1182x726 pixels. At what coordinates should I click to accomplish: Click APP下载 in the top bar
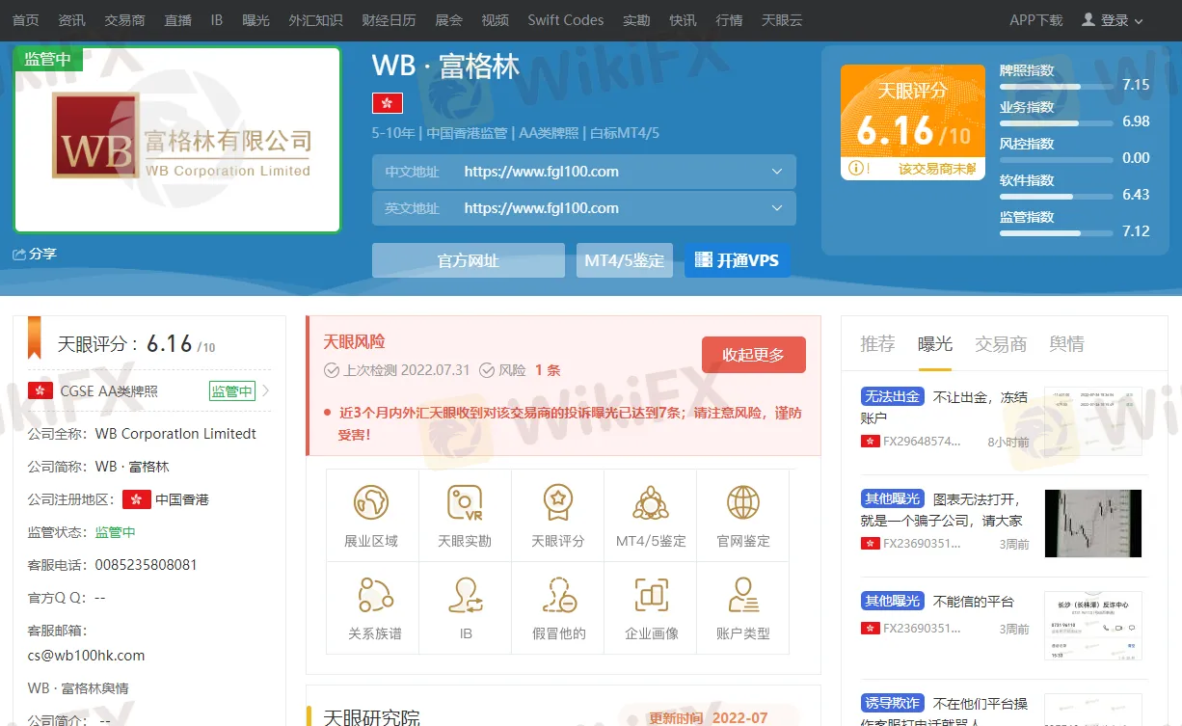[x=1036, y=20]
